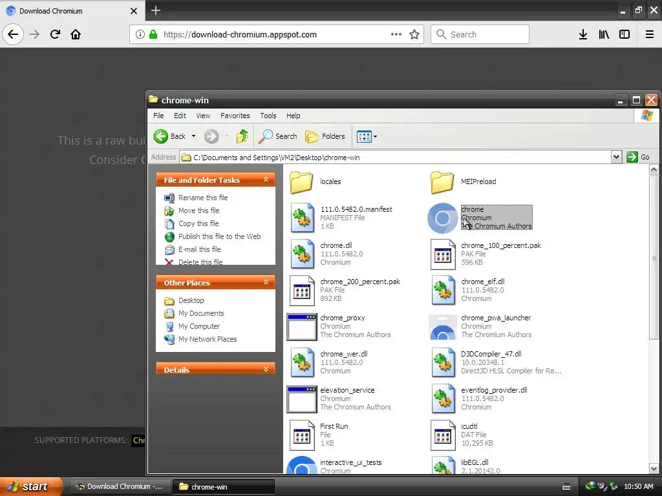This screenshot has height=496, width=662.
Task: Select eventlog_provider.dll file icon
Action: [443, 398]
